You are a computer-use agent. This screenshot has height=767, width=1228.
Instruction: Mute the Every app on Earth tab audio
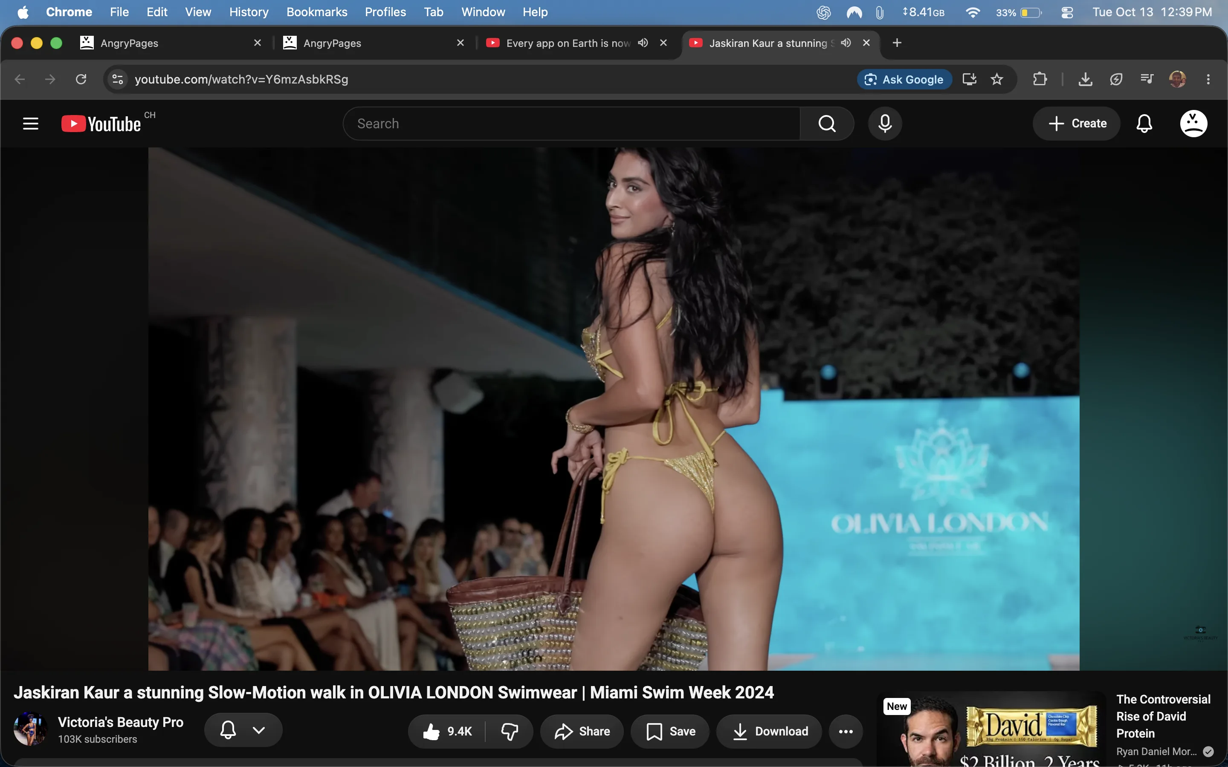pos(643,43)
